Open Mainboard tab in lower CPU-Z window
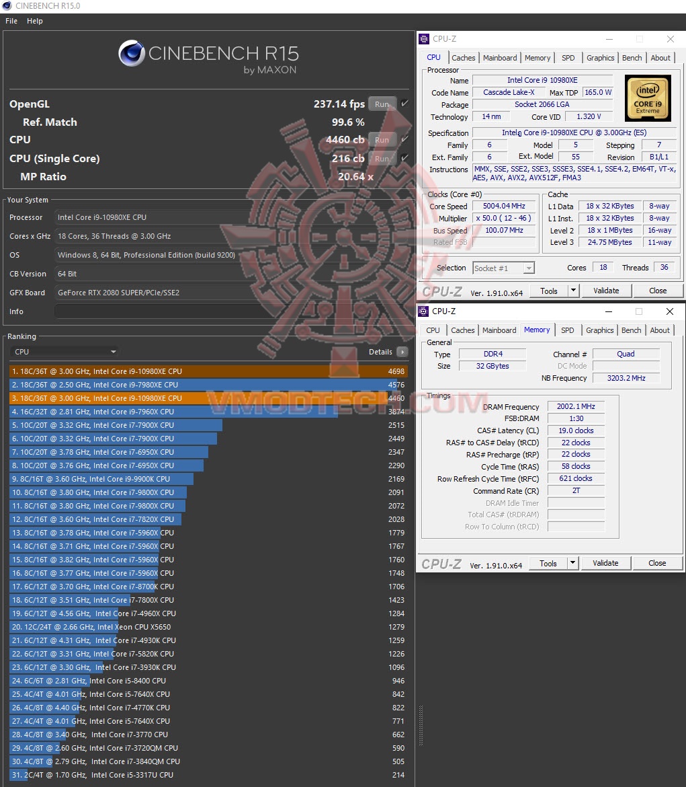The width and height of the screenshot is (686, 787). [499, 330]
